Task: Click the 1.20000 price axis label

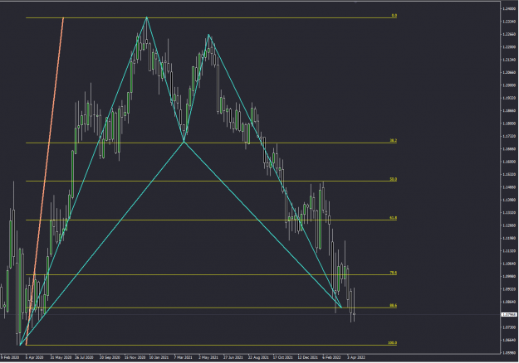Action: (509, 85)
